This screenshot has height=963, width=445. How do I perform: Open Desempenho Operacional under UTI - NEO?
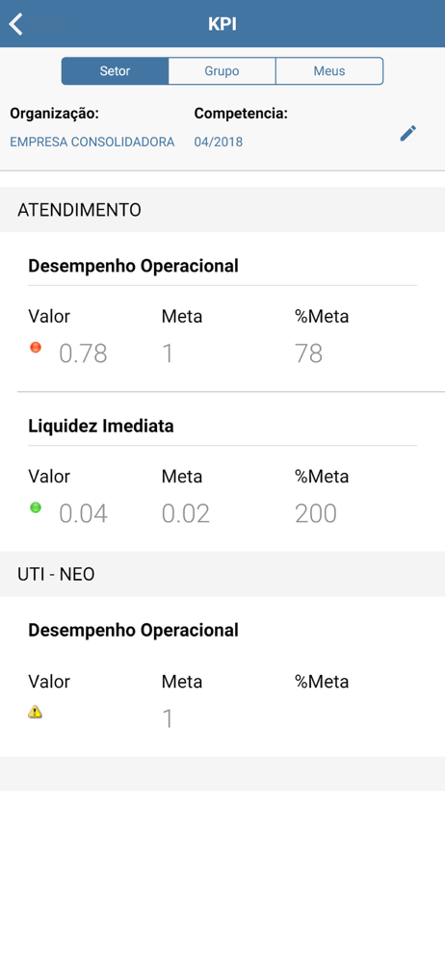(133, 630)
